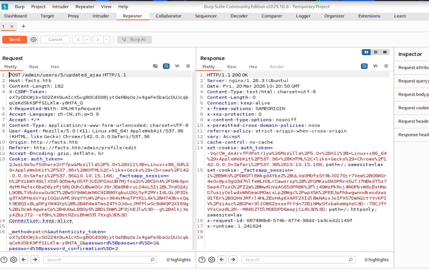
Task: Open Response search settings gear
Action: pos(212,260)
